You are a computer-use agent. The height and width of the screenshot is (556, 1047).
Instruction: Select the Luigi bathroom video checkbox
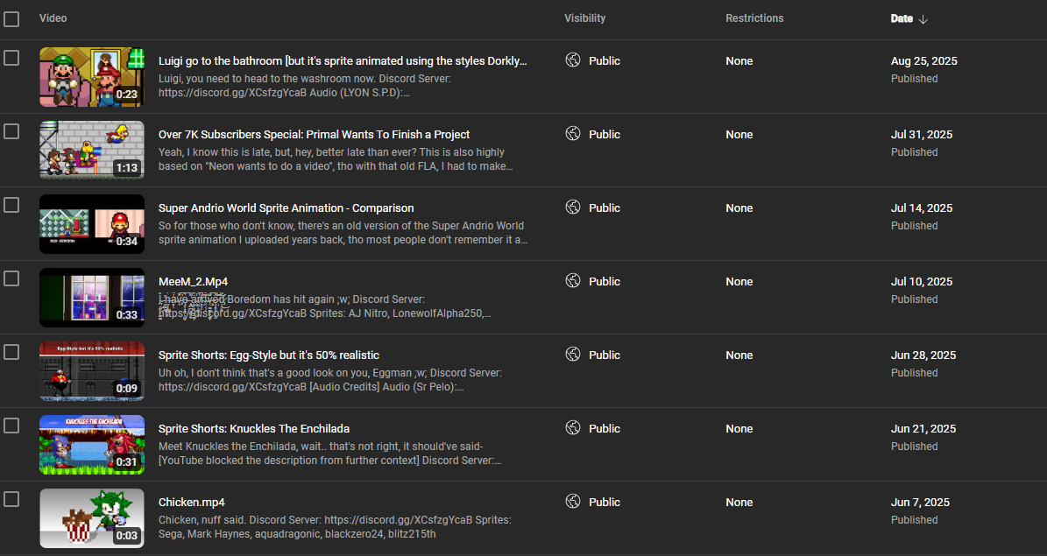point(11,58)
